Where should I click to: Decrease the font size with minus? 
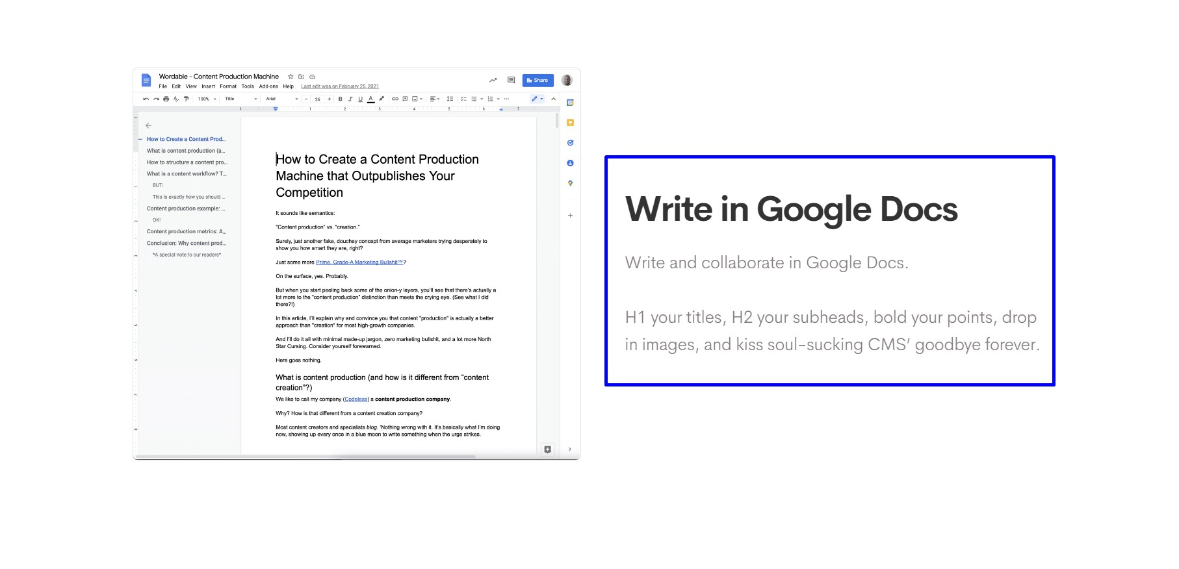point(306,99)
